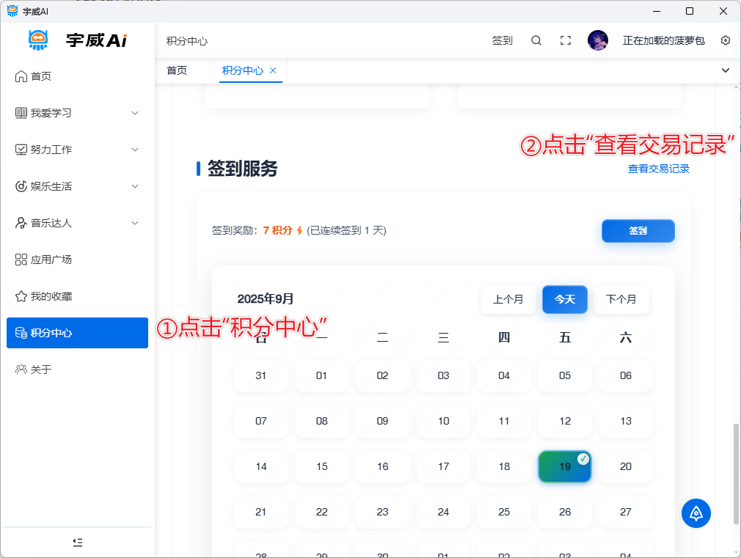
Task: Open settings gear icon at top right
Action: click(x=726, y=40)
